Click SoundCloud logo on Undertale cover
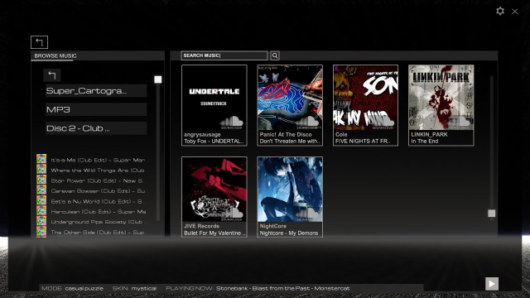530x298 pixels. [232, 123]
